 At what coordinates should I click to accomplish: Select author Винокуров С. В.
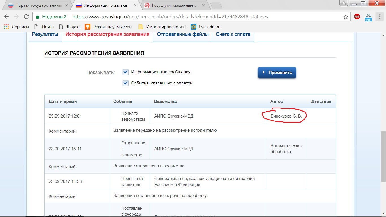pos(286,116)
